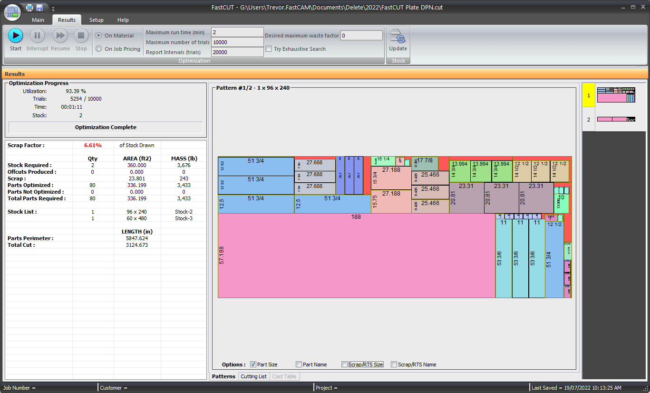650x393 pixels.
Task: Click the Results orange section header
Action: pos(325,74)
